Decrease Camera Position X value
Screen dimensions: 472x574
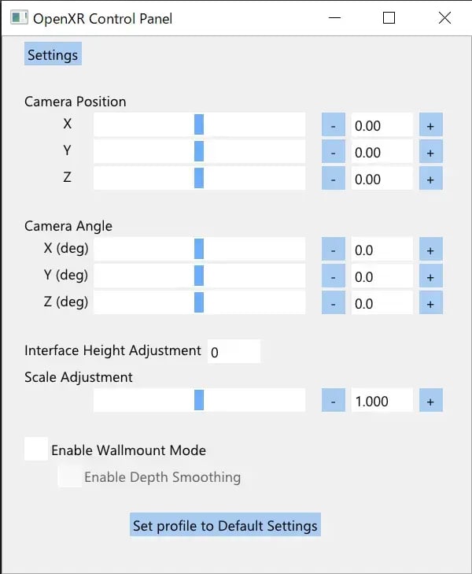tap(333, 125)
